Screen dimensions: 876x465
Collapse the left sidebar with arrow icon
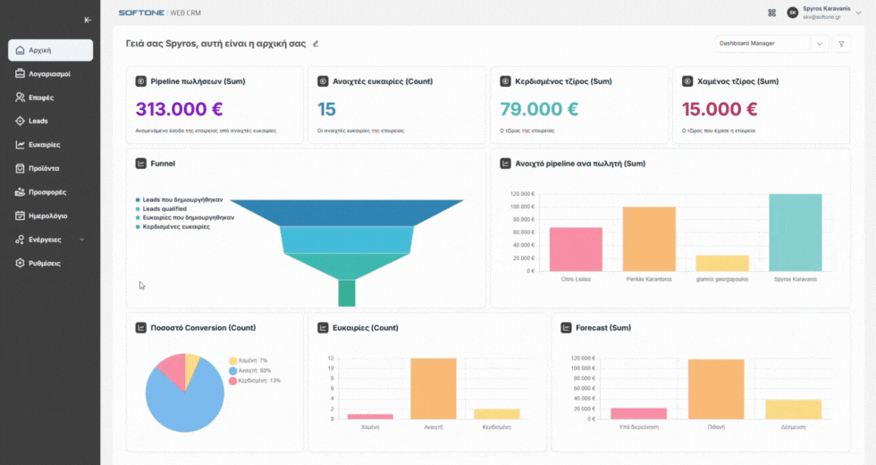click(87, 20)
